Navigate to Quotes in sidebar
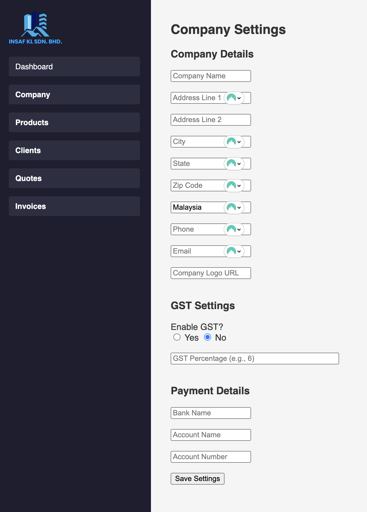The width and height of the screenshot is (367, 512). point(74,178)
